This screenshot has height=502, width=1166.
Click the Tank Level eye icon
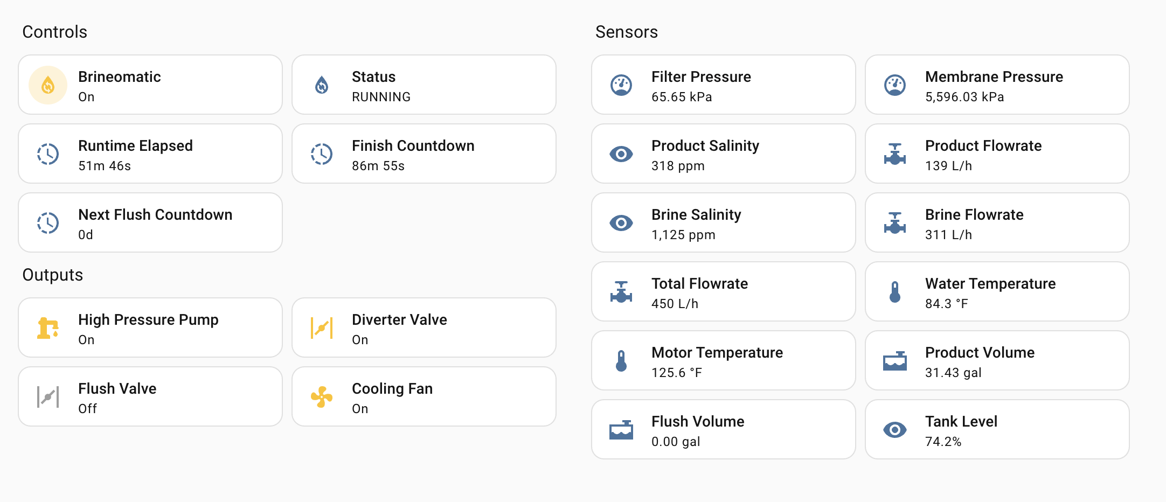[x=895, y=429]
